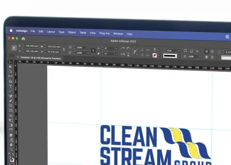Toggle the Constrain Proportions for scaling chain
This screenshot has height=165, width=231.
(93, 51)
